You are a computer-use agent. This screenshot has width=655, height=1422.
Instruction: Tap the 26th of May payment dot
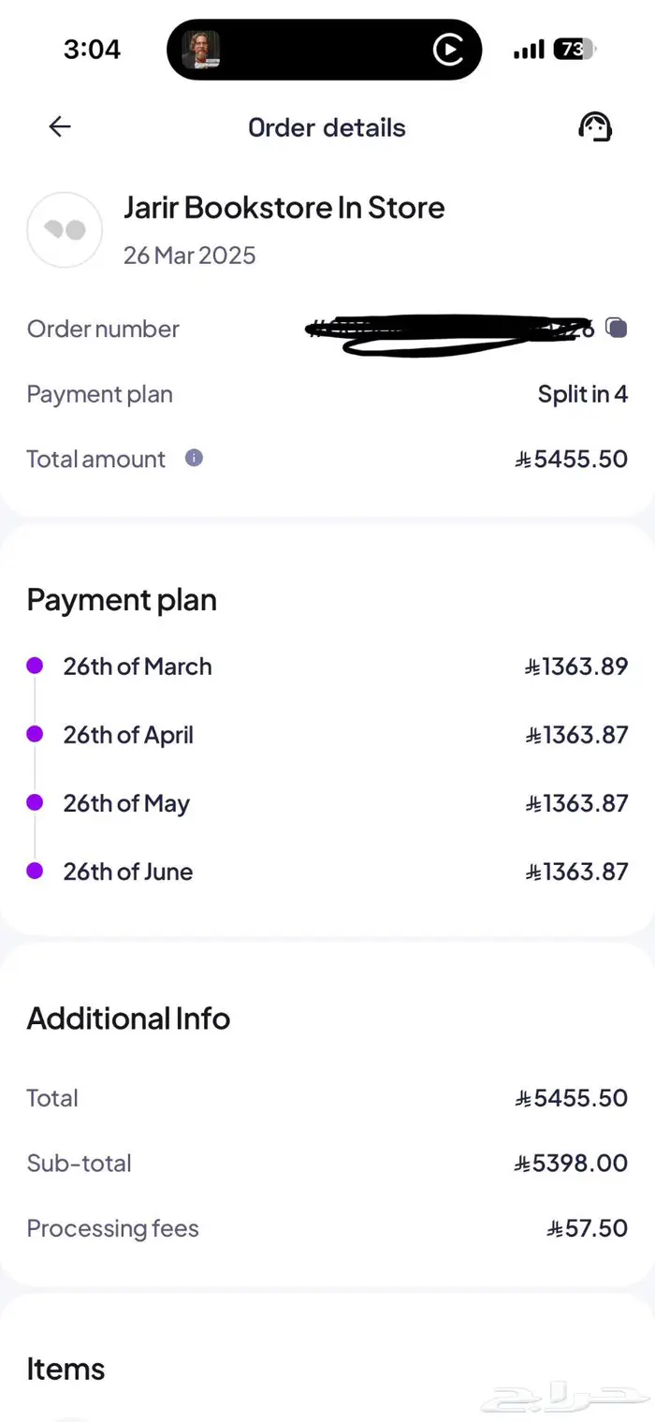tap(35, 802)
